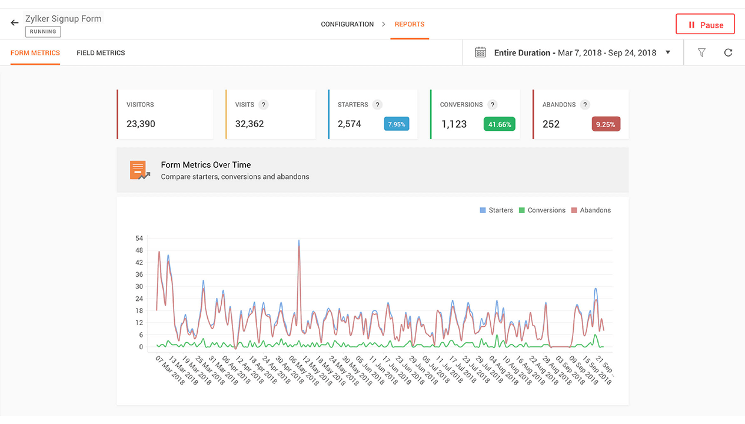This screenshot has height=424, width=745.
Task: Select the FORM METRICS tab
Action: [35, 53]
